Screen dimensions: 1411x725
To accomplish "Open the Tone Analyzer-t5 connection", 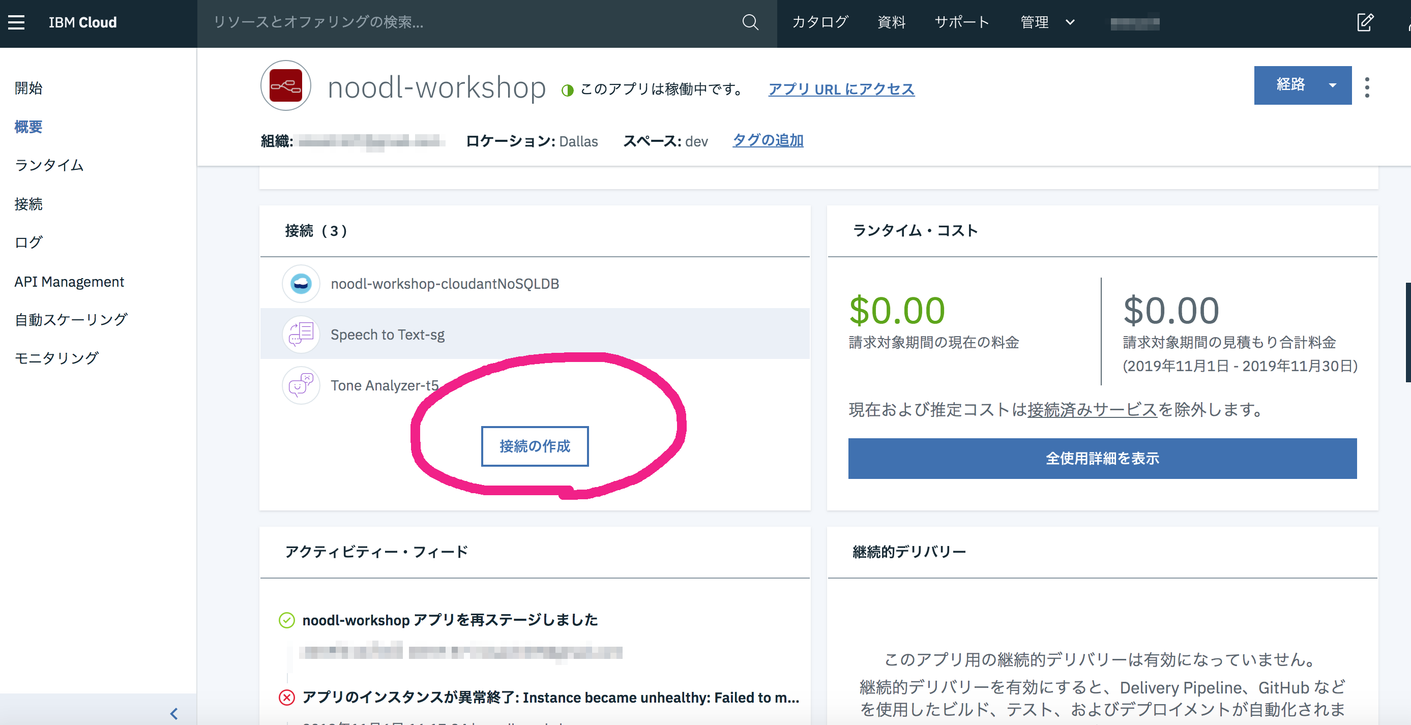I will click(x=535, y=385).
